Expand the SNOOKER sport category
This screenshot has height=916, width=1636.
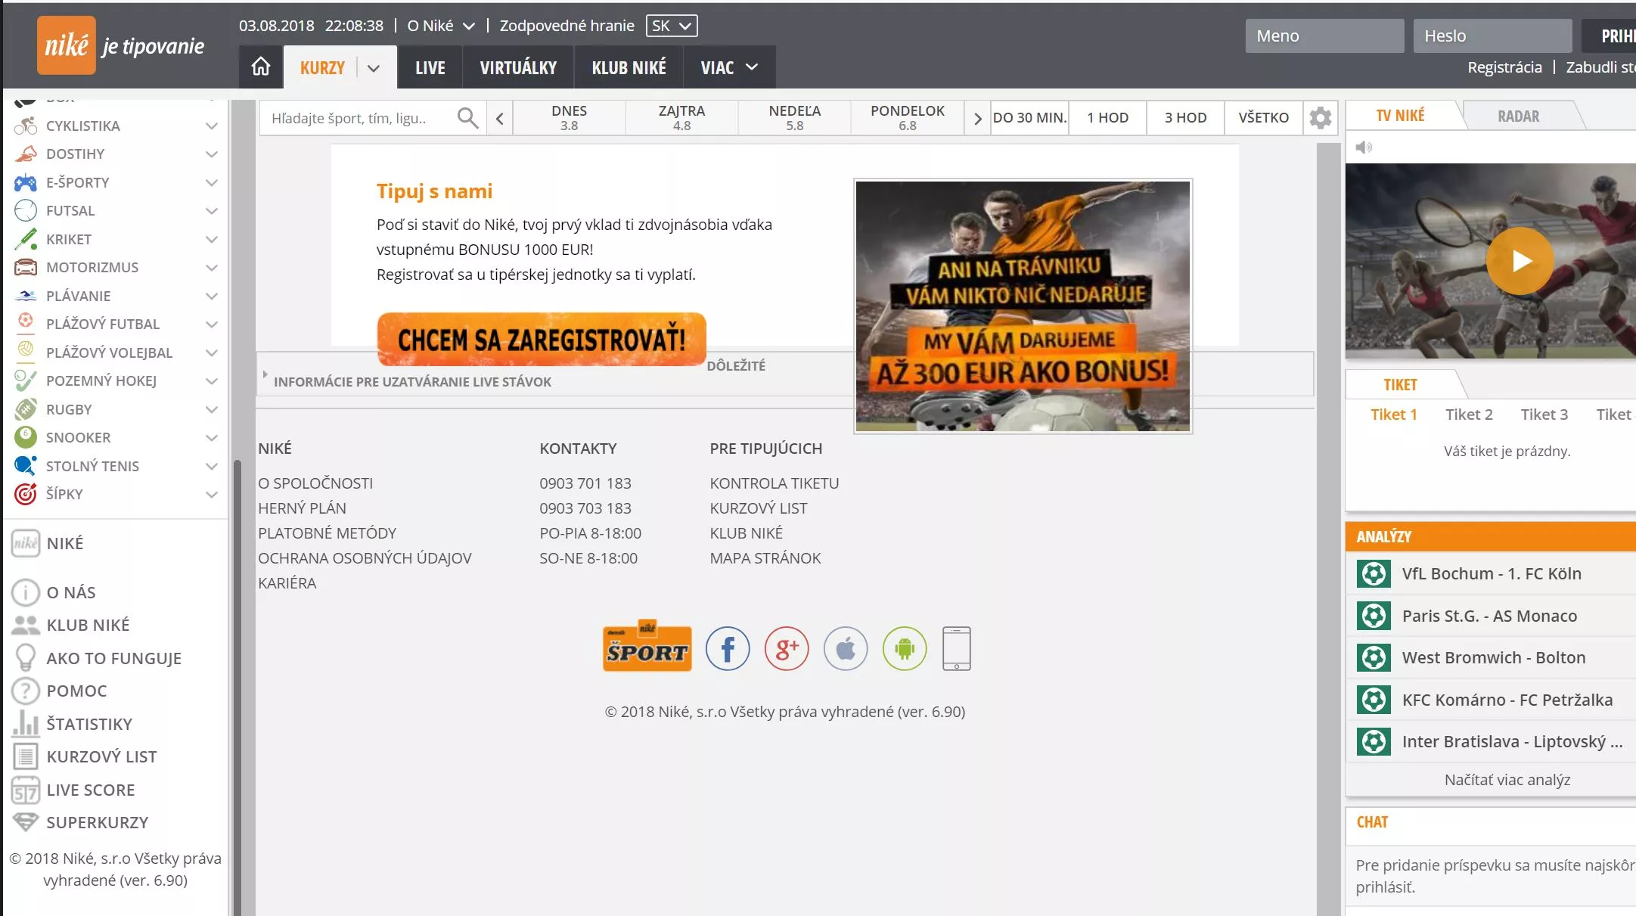tap(211, 438)
